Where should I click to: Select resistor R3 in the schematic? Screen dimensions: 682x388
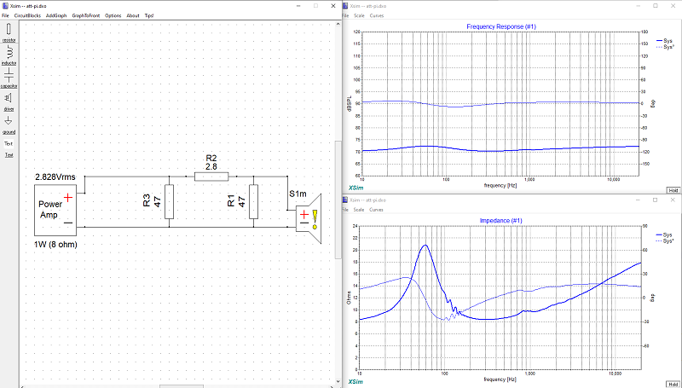(169, 201)
